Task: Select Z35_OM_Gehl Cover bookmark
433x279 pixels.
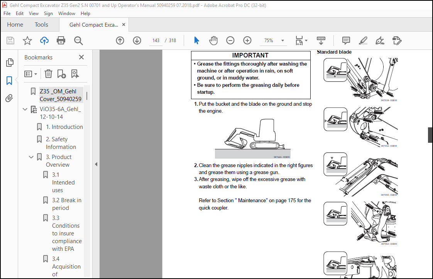Action: 61,95
